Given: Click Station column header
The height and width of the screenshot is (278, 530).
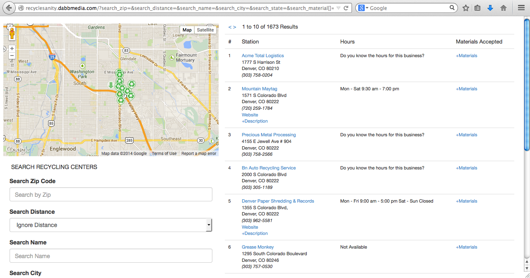Looking at the screenshot, I should [251, 41].
